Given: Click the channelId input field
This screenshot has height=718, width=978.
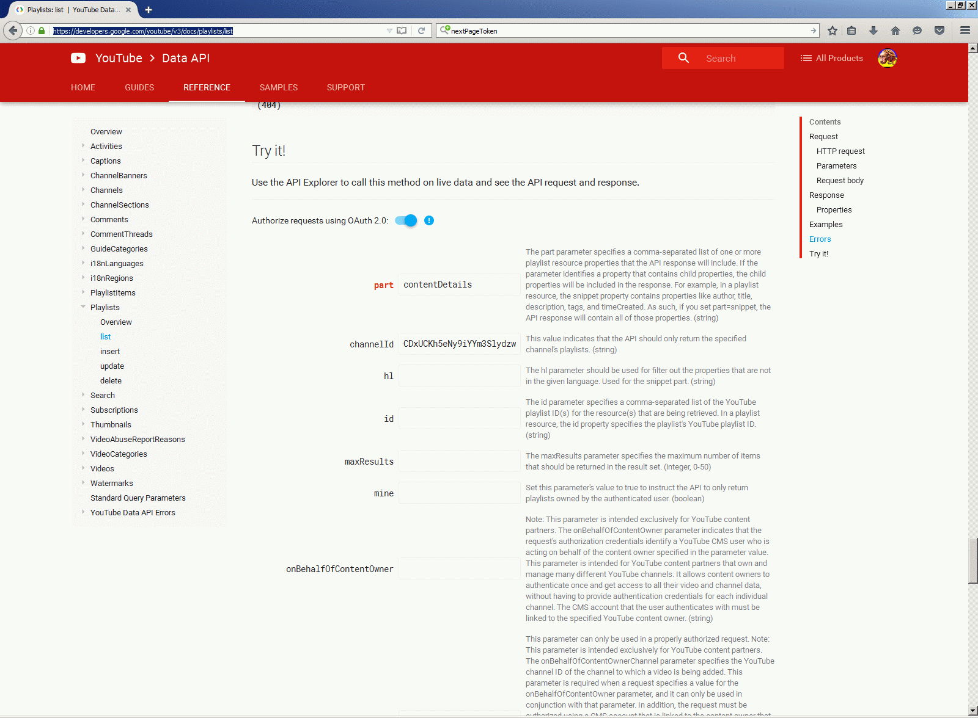Looking at the screenshot, I should click(460, 344).
